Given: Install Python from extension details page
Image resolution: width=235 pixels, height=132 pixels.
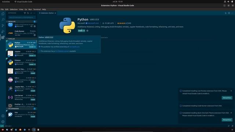Looking at the screenshot, I should (80, 31).
